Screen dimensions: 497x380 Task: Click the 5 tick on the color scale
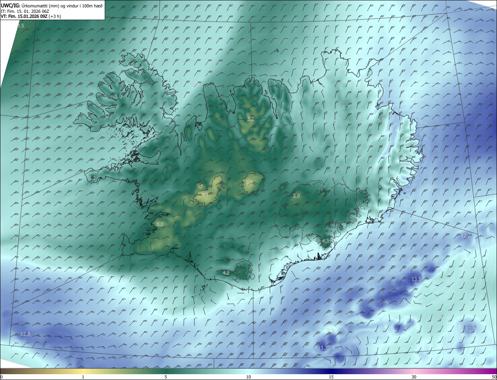[166, 377]
